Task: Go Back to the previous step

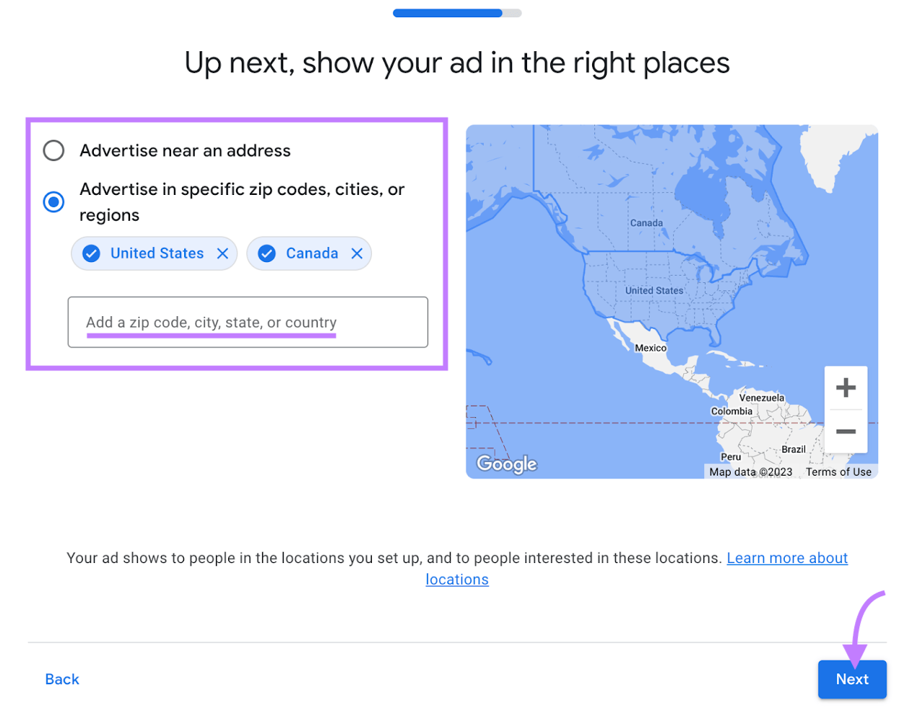Action: click(61, 679)
